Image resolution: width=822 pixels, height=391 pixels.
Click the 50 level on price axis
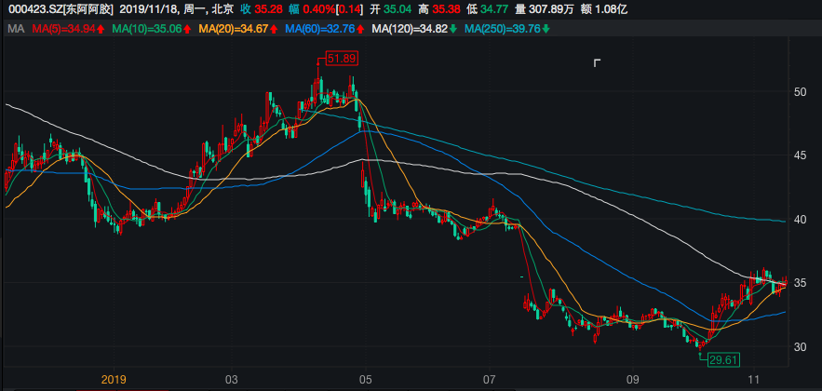pyautogui.click(x=799, y=92)
